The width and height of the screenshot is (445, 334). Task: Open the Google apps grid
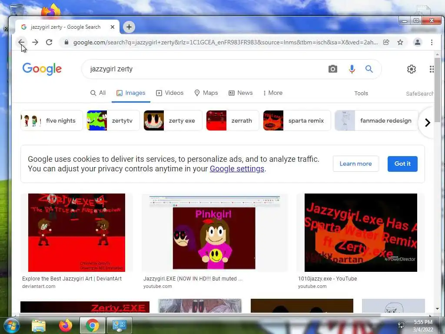[432, 69]
